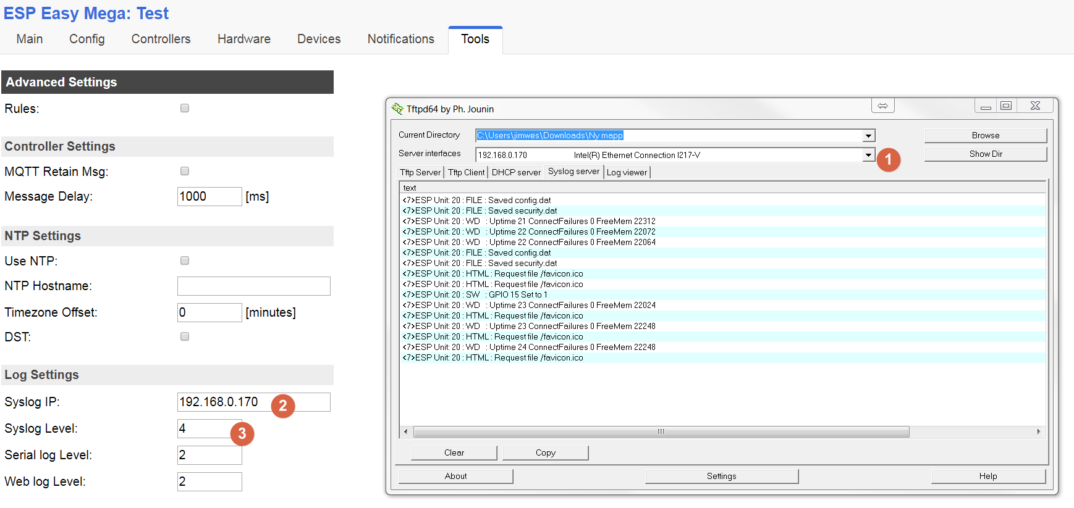This screenshot has height=508, width=1074.
Task: Click the NTP Hostname input field
Action: 254,286
